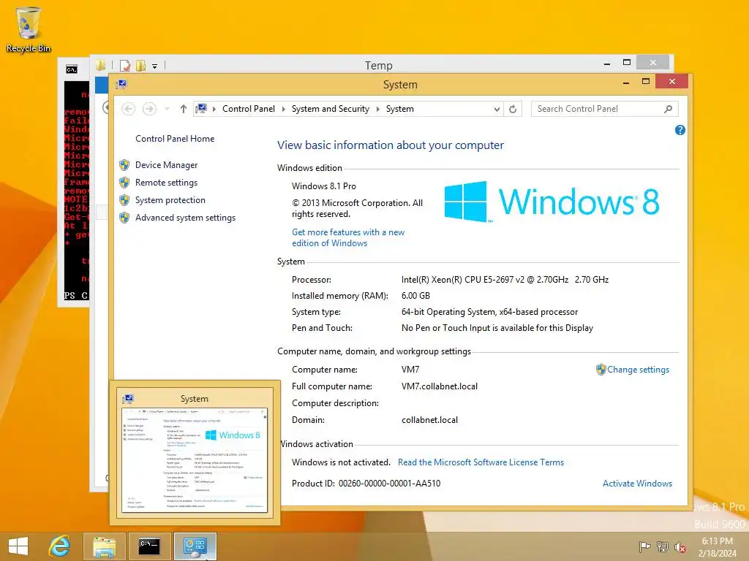
Task: Read the Microsoft Software License Terms
Action: 481,462
